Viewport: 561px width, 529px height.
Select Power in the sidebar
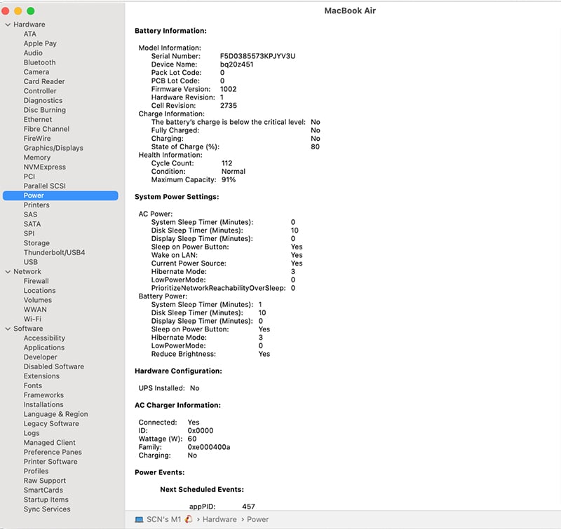coord(60,195)
